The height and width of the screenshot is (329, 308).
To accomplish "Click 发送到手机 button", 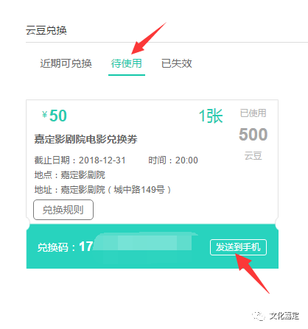I will [x=238, y=247].
